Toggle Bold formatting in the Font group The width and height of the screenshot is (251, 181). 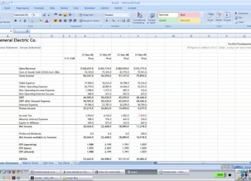coord(16,21)
